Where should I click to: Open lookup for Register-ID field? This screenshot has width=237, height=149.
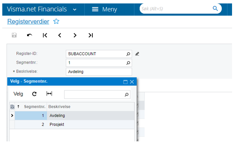(x=128, y=54)
